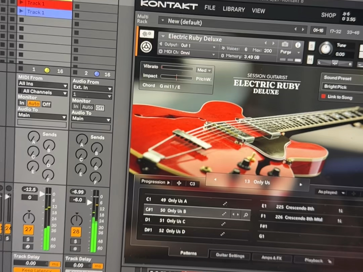Image resolution: width=363 pixels, height=272 pixels.
Task: Open the Purge dropdown
Action: [290, 52]
